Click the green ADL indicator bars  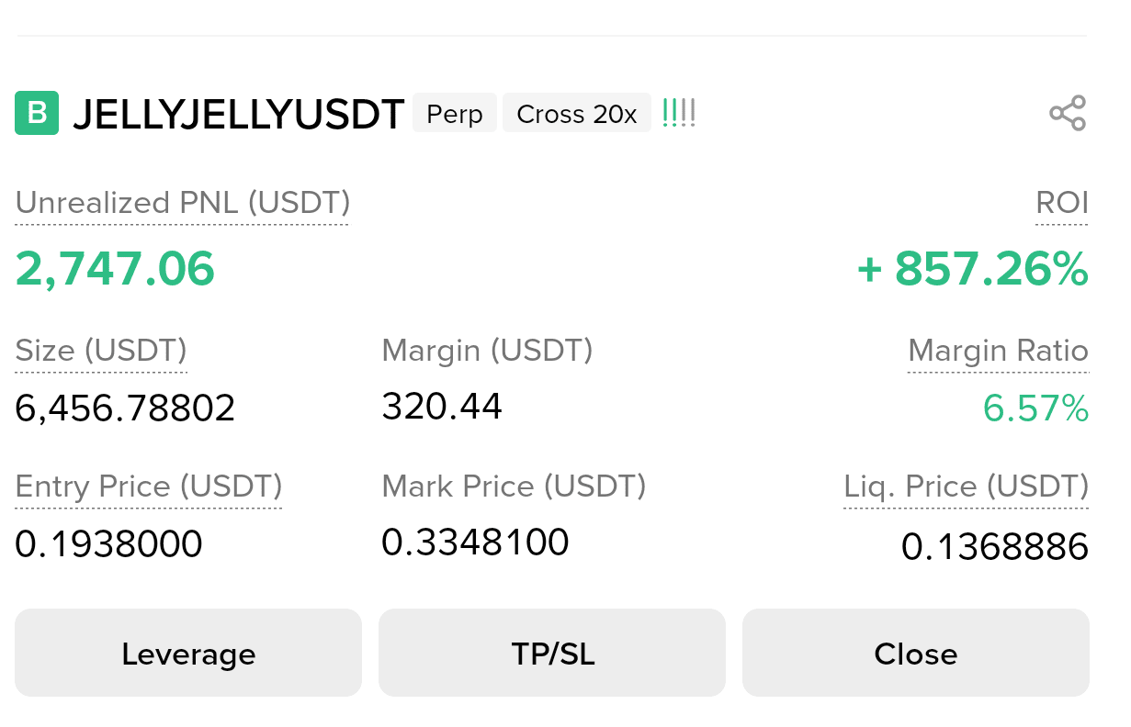(679, 114)
